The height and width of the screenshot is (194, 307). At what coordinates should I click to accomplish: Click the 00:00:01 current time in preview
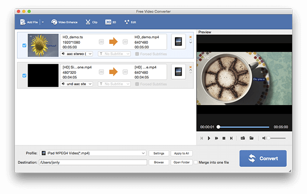(x=207, y=127)
